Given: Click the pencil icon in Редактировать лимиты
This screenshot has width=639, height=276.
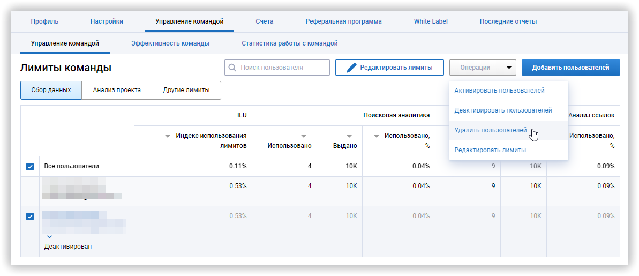Looking at the screenshot, I should click(x=351, y=68).
